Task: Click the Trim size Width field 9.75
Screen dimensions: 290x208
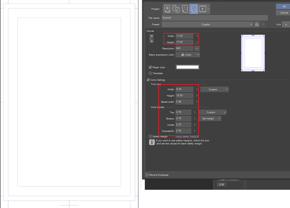Action: point(184,89)
